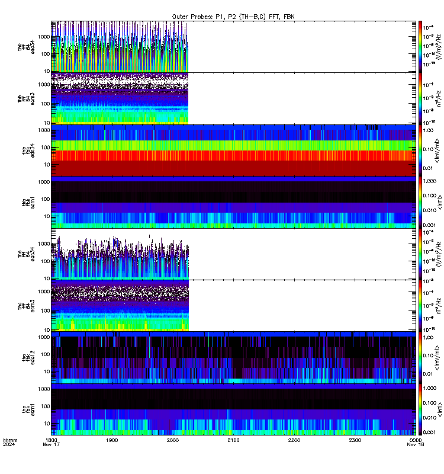Click the "thb fff 64 eac34" y-axis label
Image resolution: width=444 pixels, height=474 pixels.
click(26, 47)
